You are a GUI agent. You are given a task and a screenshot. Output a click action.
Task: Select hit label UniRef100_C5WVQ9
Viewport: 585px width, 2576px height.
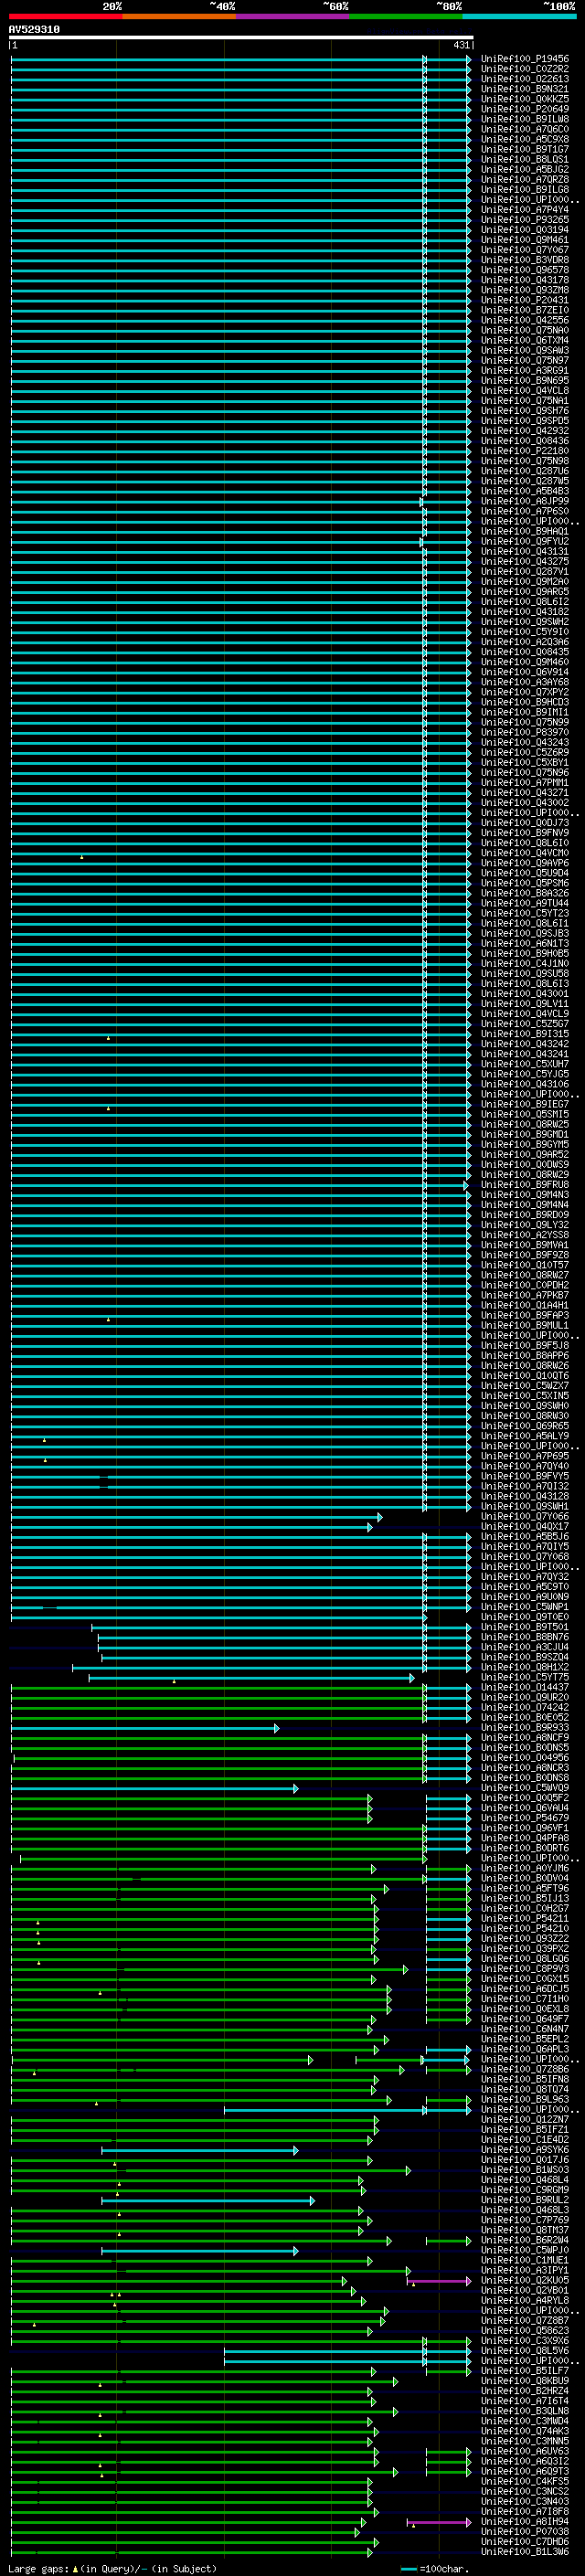pos(525,1788)
